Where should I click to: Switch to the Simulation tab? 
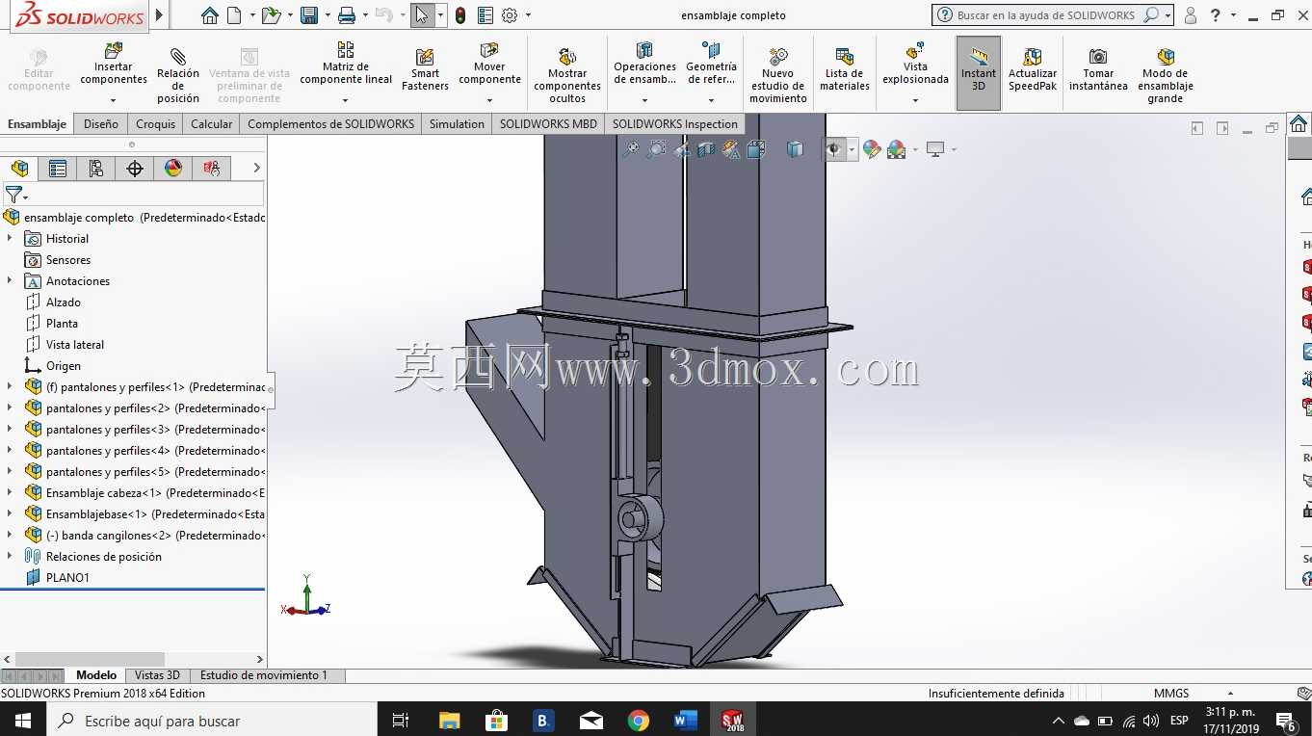coord(457,124)
